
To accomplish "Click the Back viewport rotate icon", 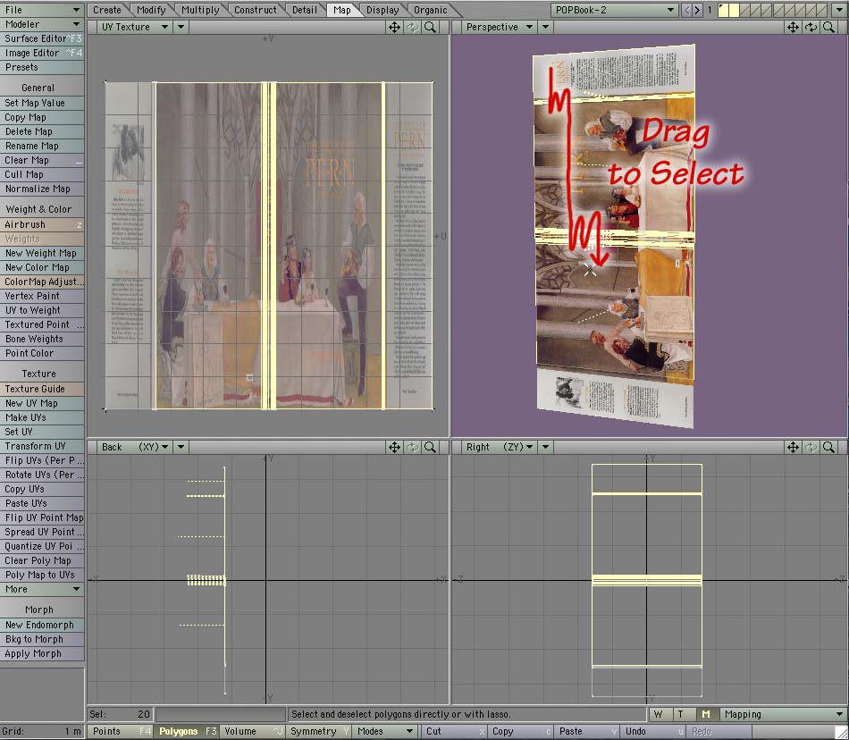I will click(x=413, y=447).
